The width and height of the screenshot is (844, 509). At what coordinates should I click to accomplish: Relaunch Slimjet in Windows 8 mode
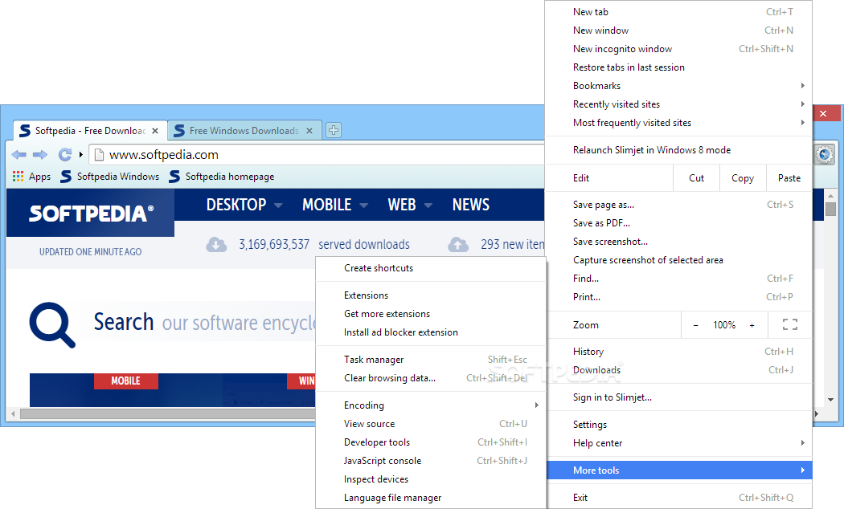tap(678, 150)
